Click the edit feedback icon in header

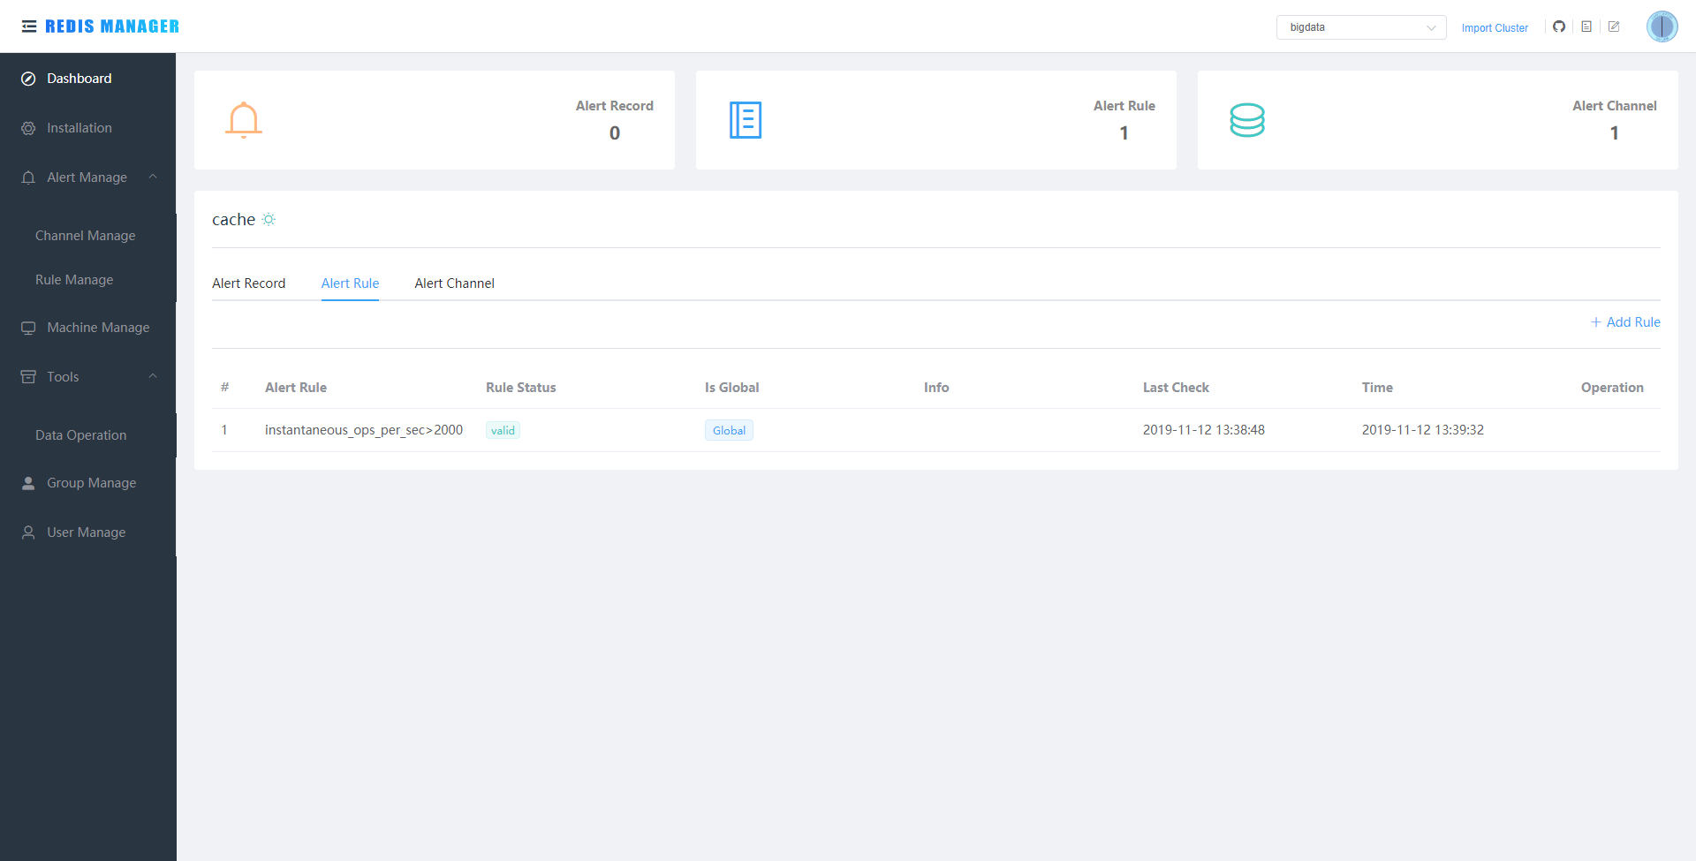click(x=1614, y=26)
